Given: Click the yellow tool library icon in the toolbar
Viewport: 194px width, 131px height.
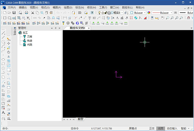Looking at the screenshot, I should click(63, 23).
